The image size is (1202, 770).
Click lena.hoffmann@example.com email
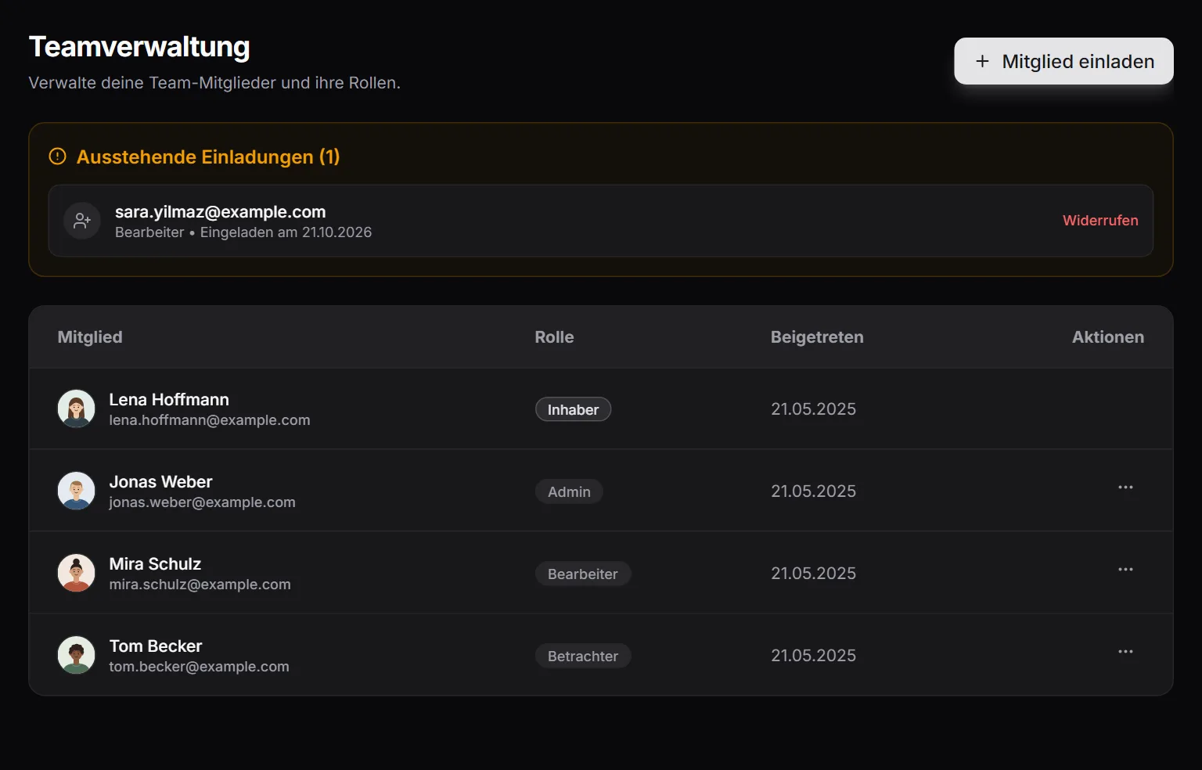point(210,420)
